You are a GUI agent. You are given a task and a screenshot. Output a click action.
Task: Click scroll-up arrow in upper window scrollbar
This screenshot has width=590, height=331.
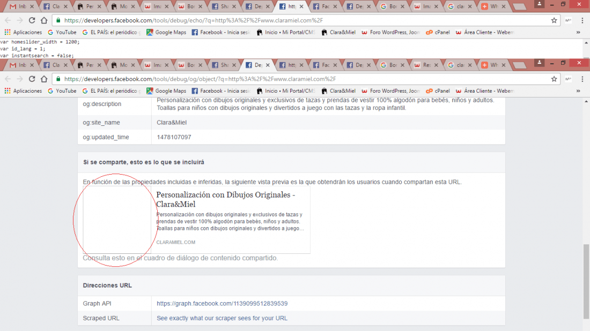(x=586, y=43)
